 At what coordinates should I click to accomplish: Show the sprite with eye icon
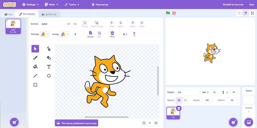tap(179, 100)
